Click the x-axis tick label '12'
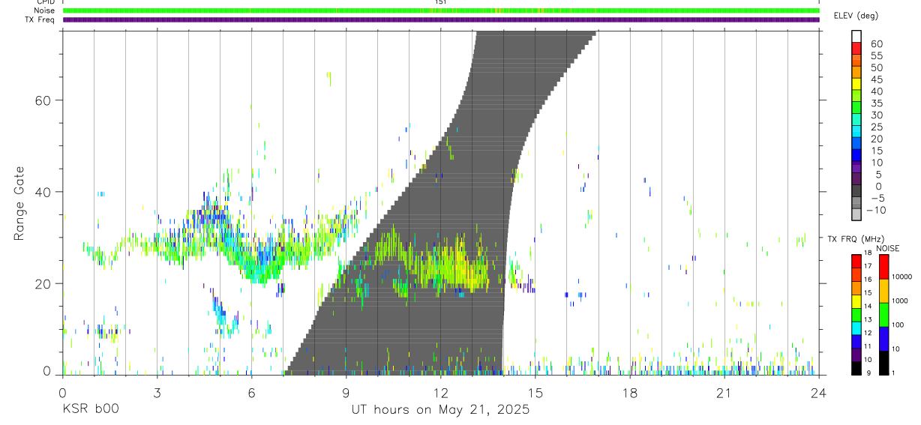This screenshot has height=425, width=921. tap(441, 393)
